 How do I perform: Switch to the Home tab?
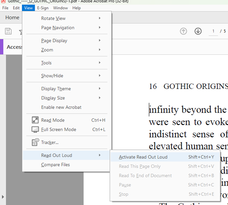point(12,18)
